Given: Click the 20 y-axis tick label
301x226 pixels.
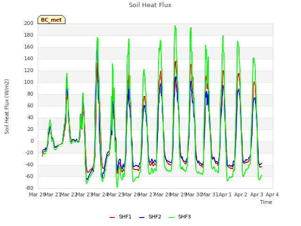Looking at the screenshot, I should coord(30,129).
